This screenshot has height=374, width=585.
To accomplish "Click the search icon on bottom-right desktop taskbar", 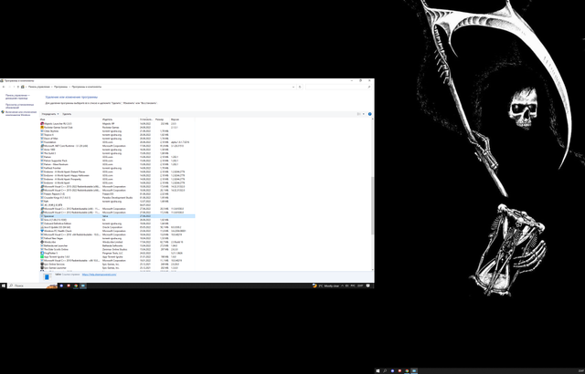I will coord(385,371).
